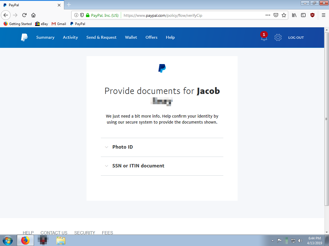Open Help in the top navigation
The height and width of the screenshot is (246, 329).
[x=170, y=38]
